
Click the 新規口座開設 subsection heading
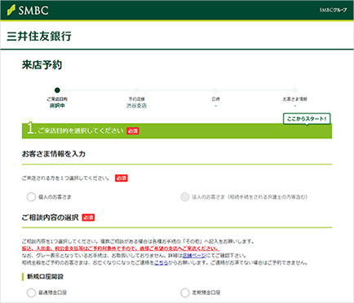(45, 277)
